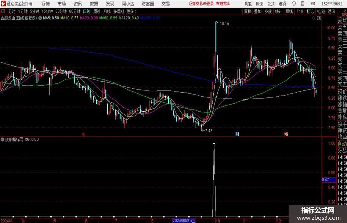Select the 月线 monthly period tab
347x223 pixels.
pos(107,11)
